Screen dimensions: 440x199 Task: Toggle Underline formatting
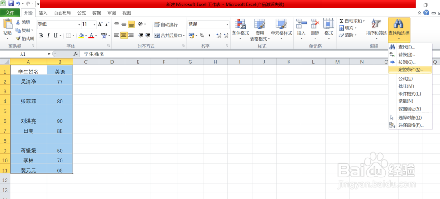55,36
